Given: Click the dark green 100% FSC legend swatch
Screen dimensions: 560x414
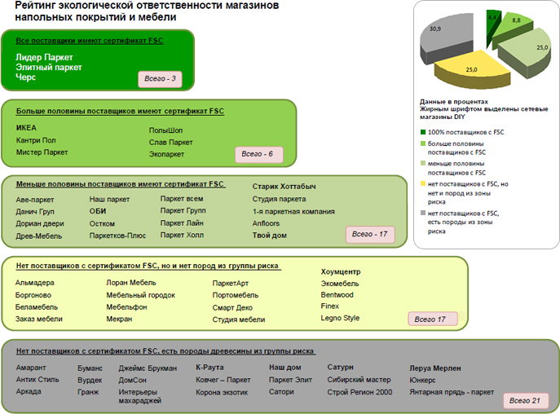Looking at the screenshot, I should coord(423,132).
